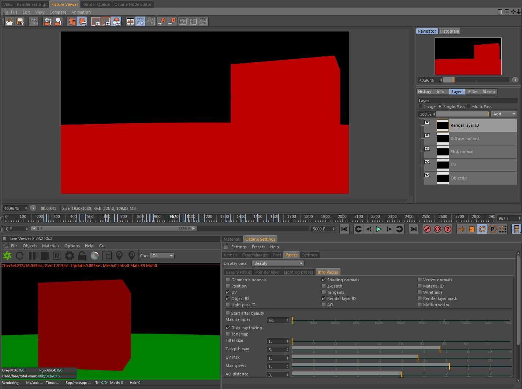Play the animation forward
The height and width of the screenshot is (389, 522).
[x=379, y=229]
